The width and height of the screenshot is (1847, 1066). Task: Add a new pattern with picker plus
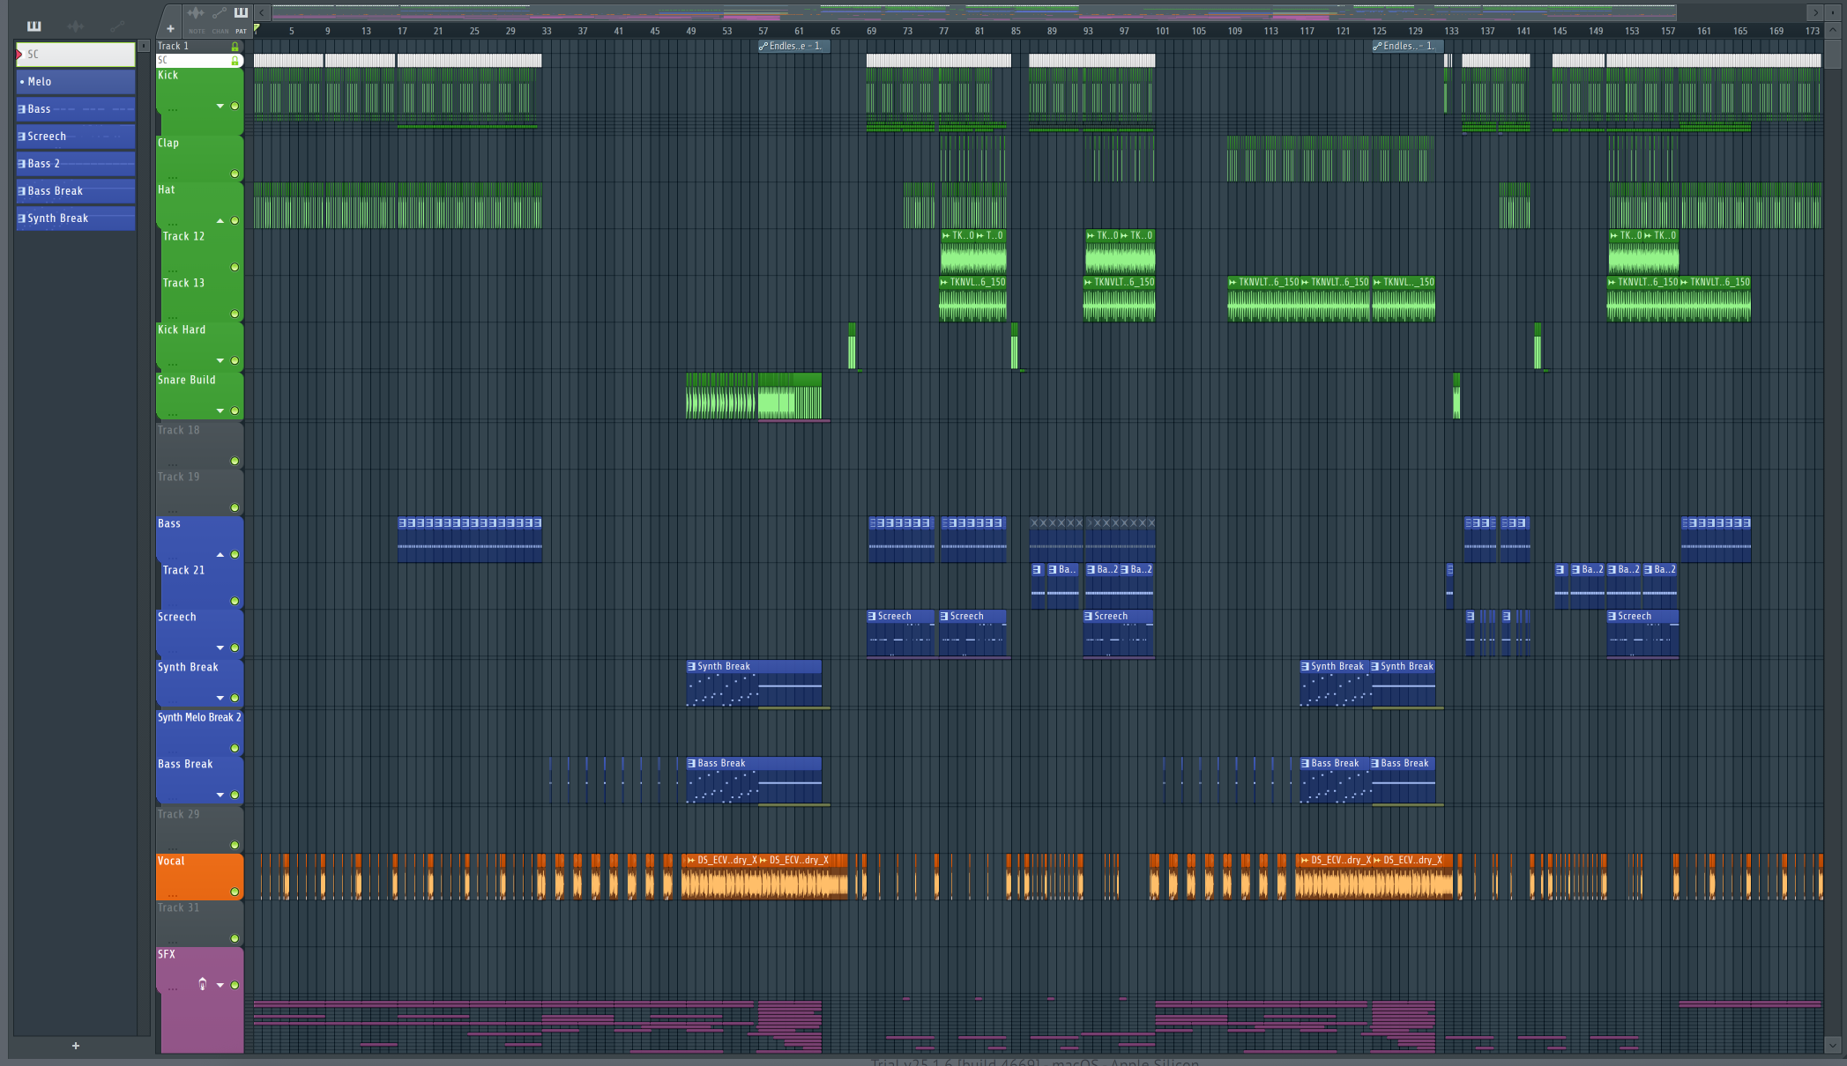(76, 1046)
